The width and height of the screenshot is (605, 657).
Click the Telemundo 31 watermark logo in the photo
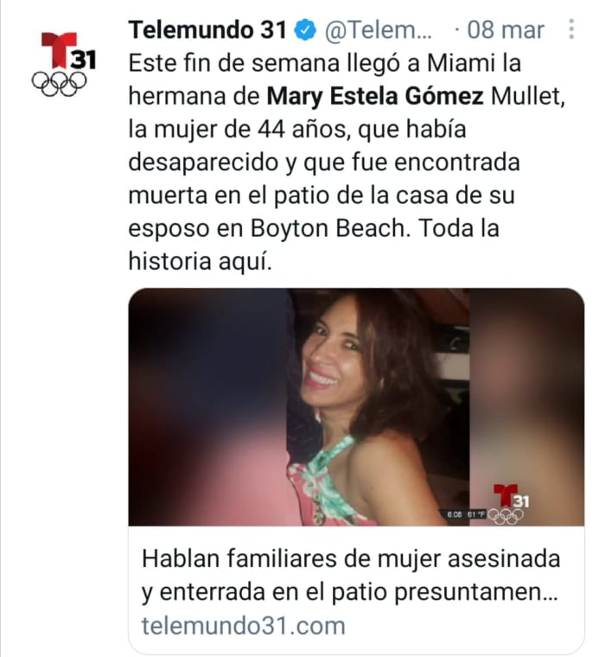(x=508, y=504)
